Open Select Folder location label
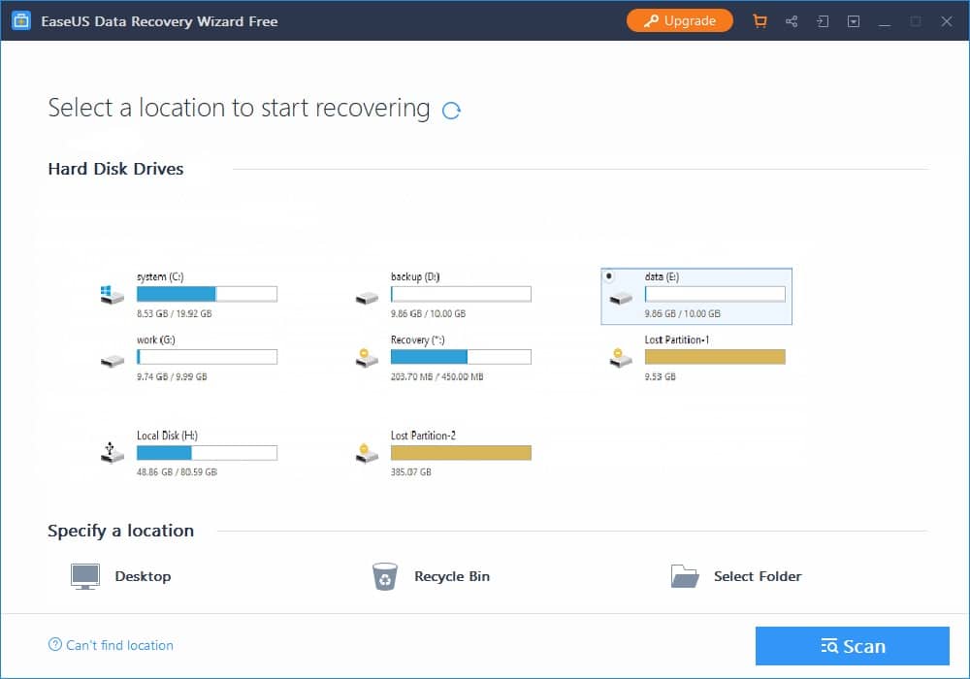The width and height of the screenshot is (970, 679). coord(758,576)
